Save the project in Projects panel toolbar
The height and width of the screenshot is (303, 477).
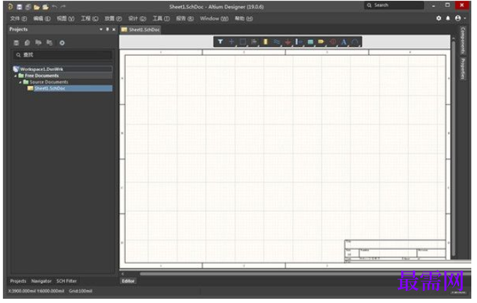coord(16,43)
